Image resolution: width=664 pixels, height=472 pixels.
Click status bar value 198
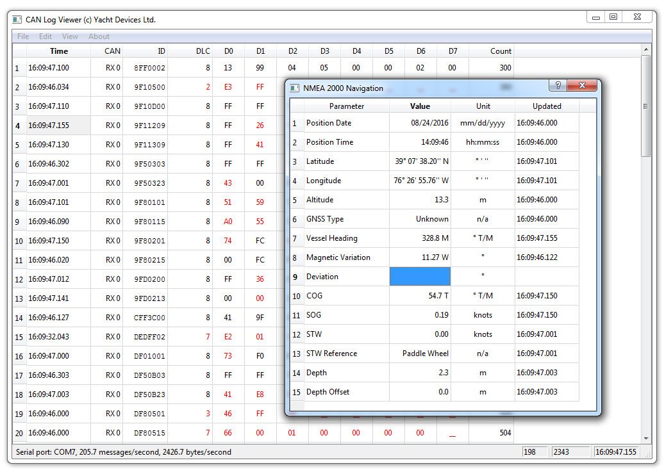coord(535,452)
